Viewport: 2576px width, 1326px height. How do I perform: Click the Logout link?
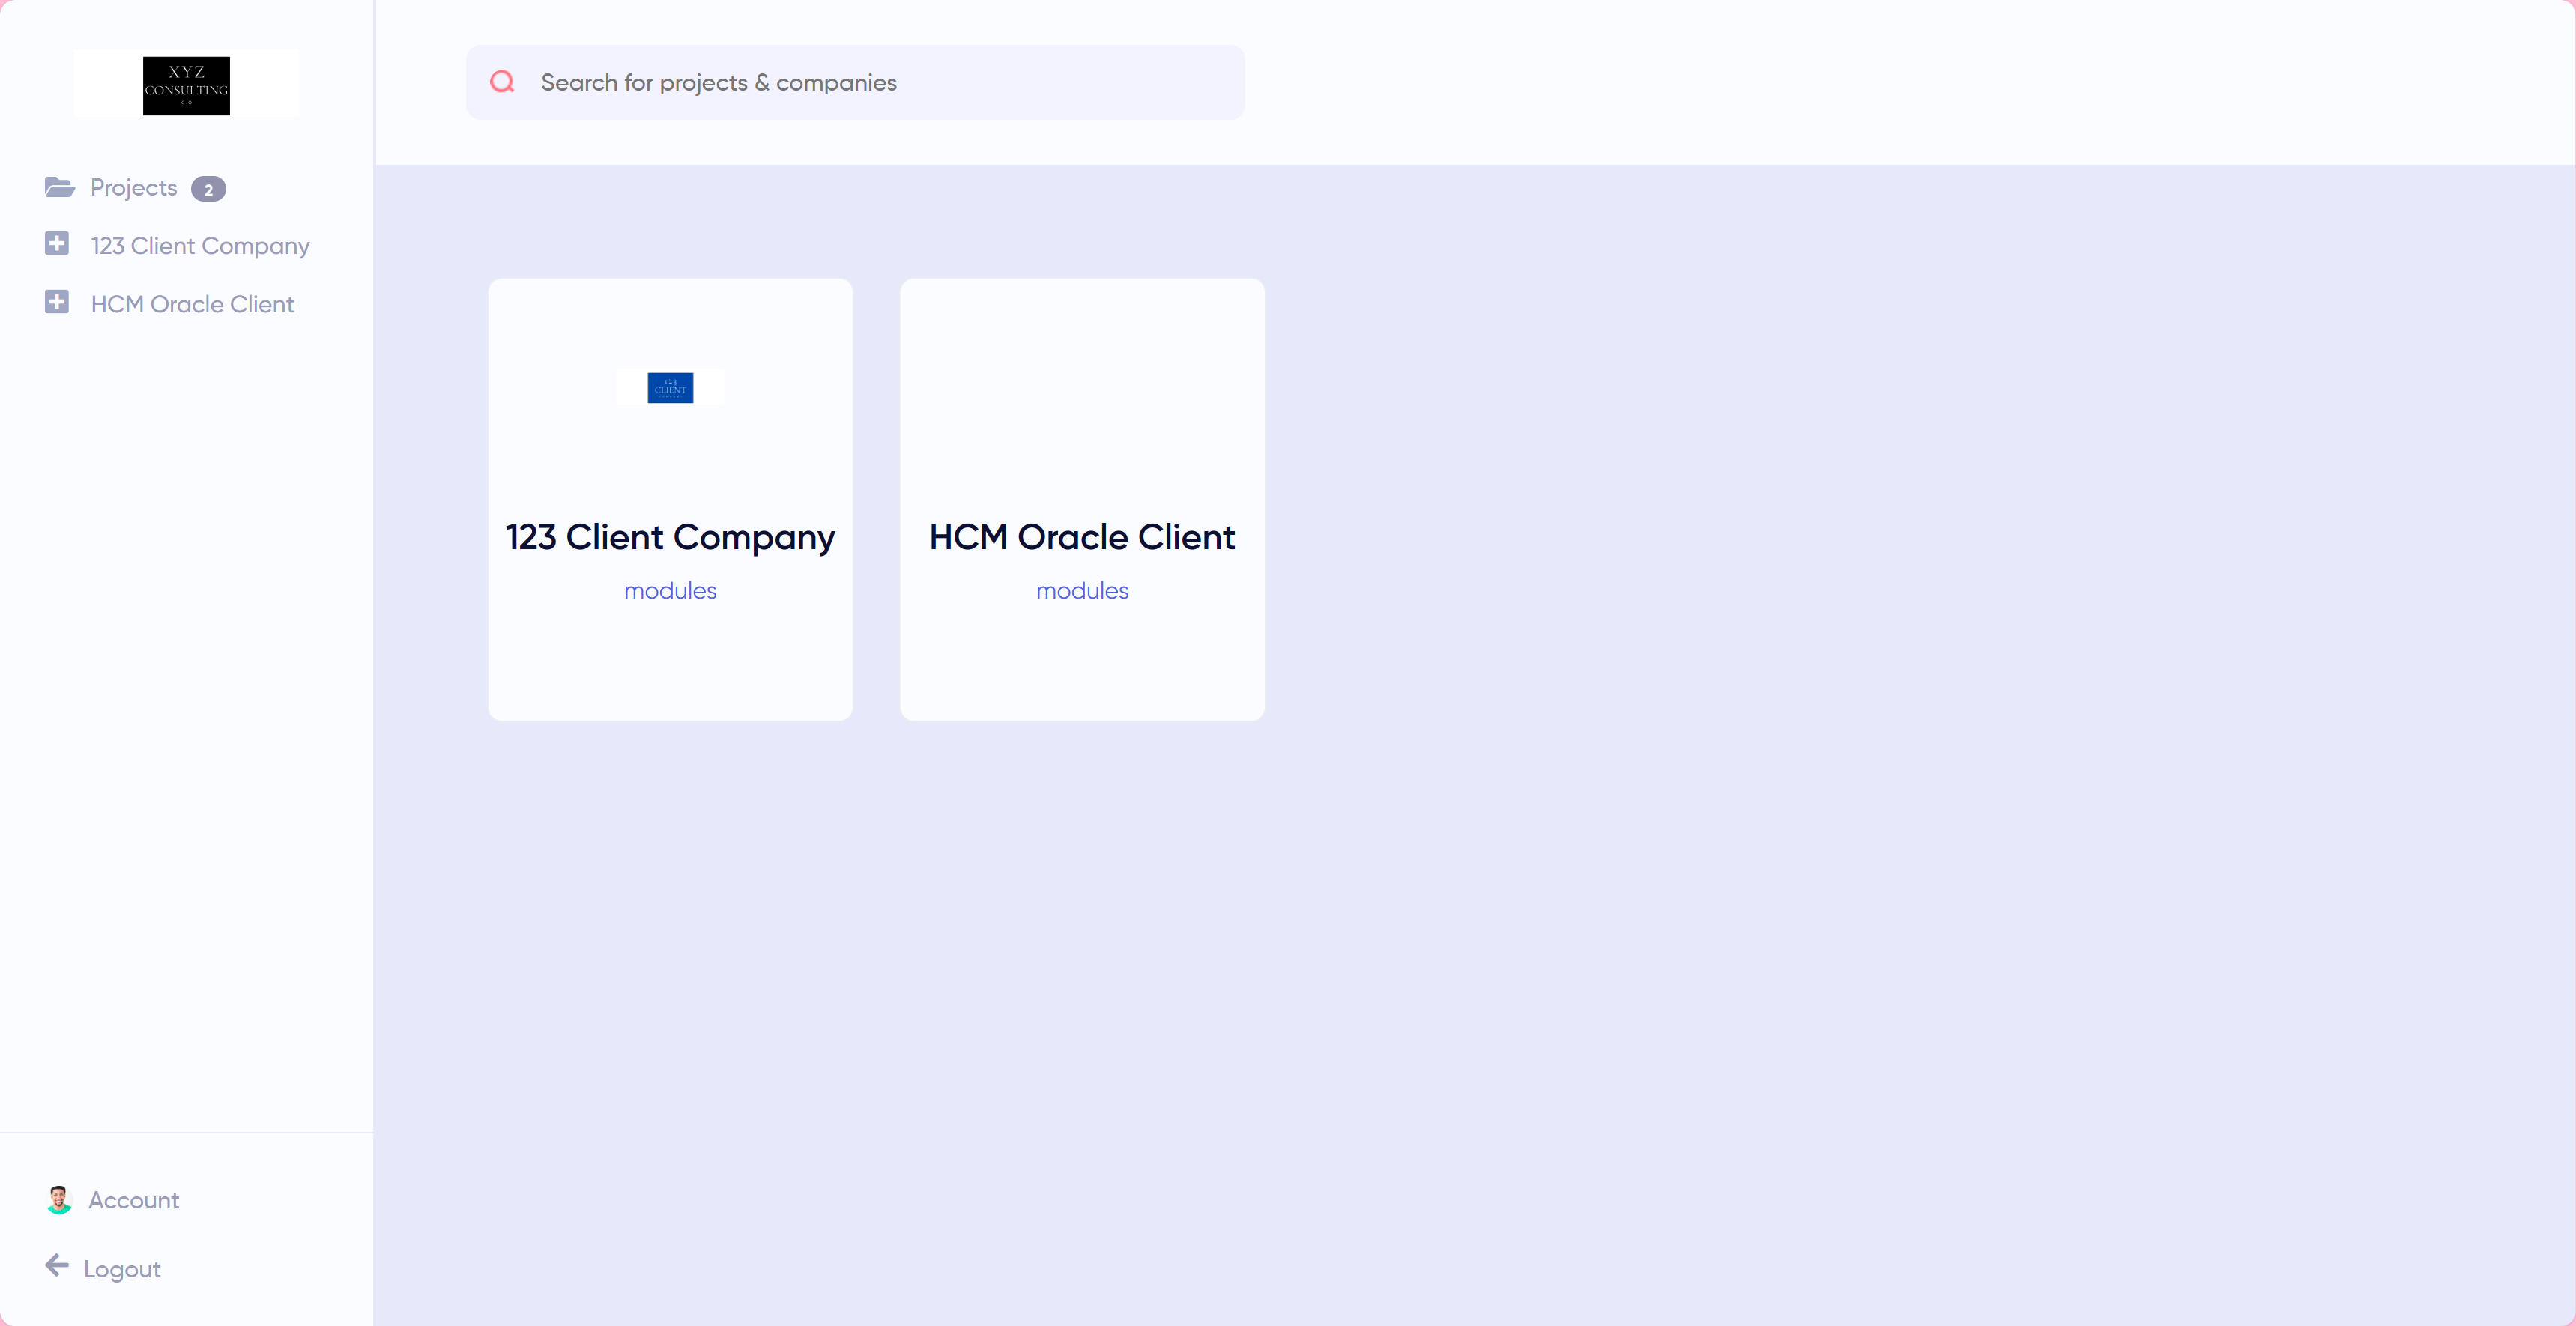(122, 1269)
